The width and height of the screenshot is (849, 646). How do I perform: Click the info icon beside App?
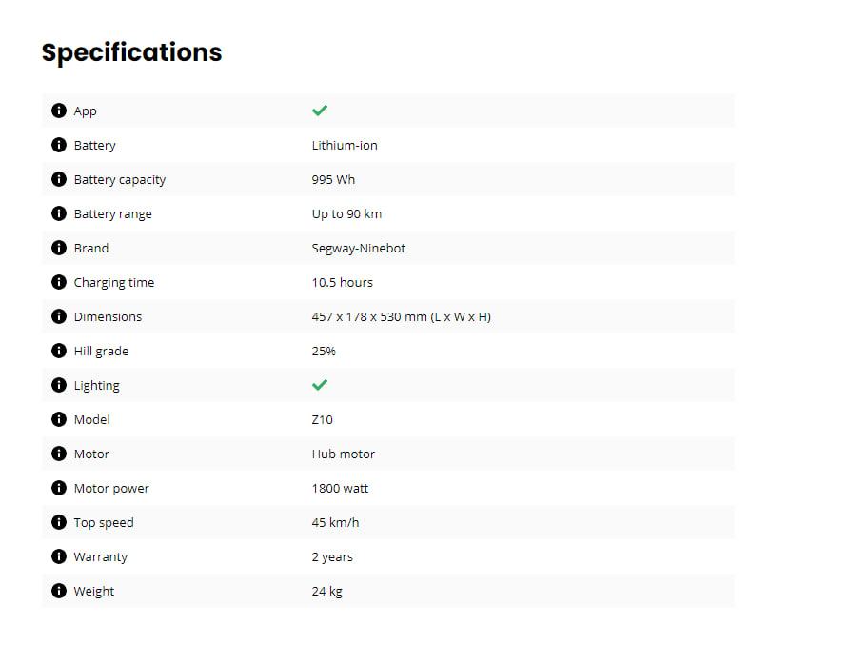pyautogui.click(x=58, y=111)
